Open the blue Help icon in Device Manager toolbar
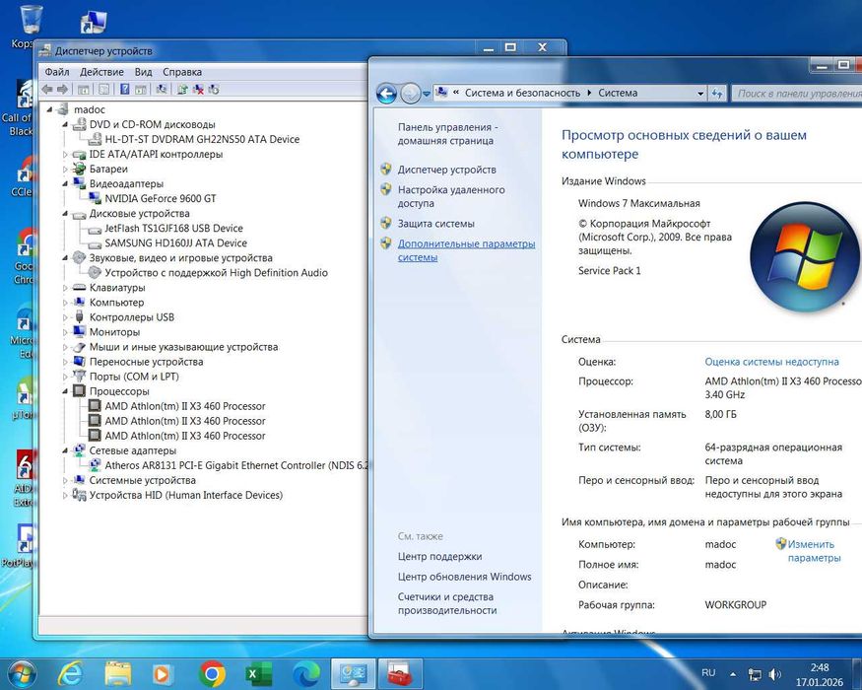This screenshot has width=862, height=690. coord(125,89)
